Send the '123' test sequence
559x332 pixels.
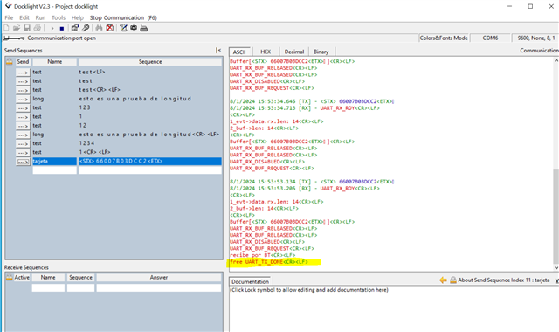tap(23, 108)
